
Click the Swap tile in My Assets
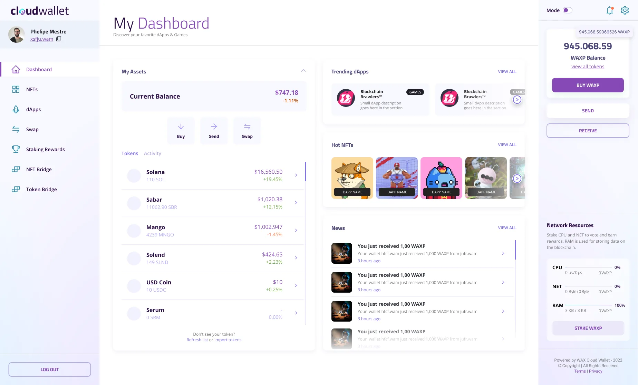tap(247, 130)
